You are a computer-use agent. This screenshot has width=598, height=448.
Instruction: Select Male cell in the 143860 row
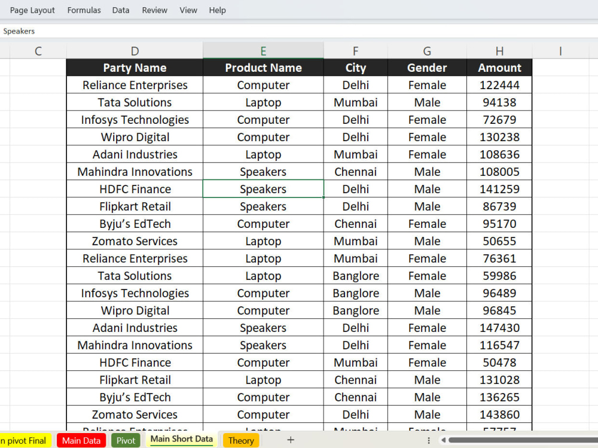(x=427, y=415)
